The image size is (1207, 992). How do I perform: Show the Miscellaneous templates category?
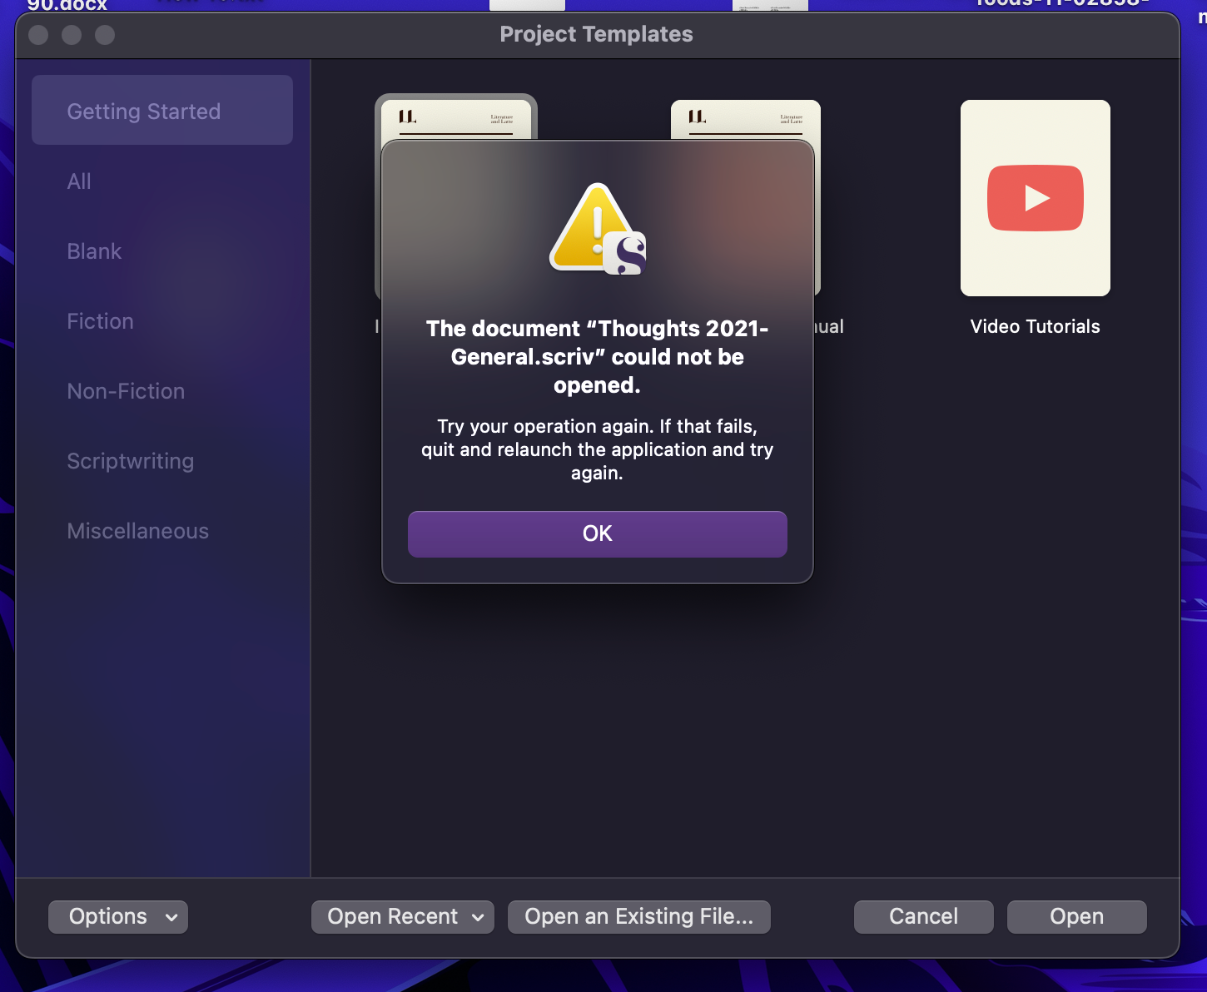137,531
